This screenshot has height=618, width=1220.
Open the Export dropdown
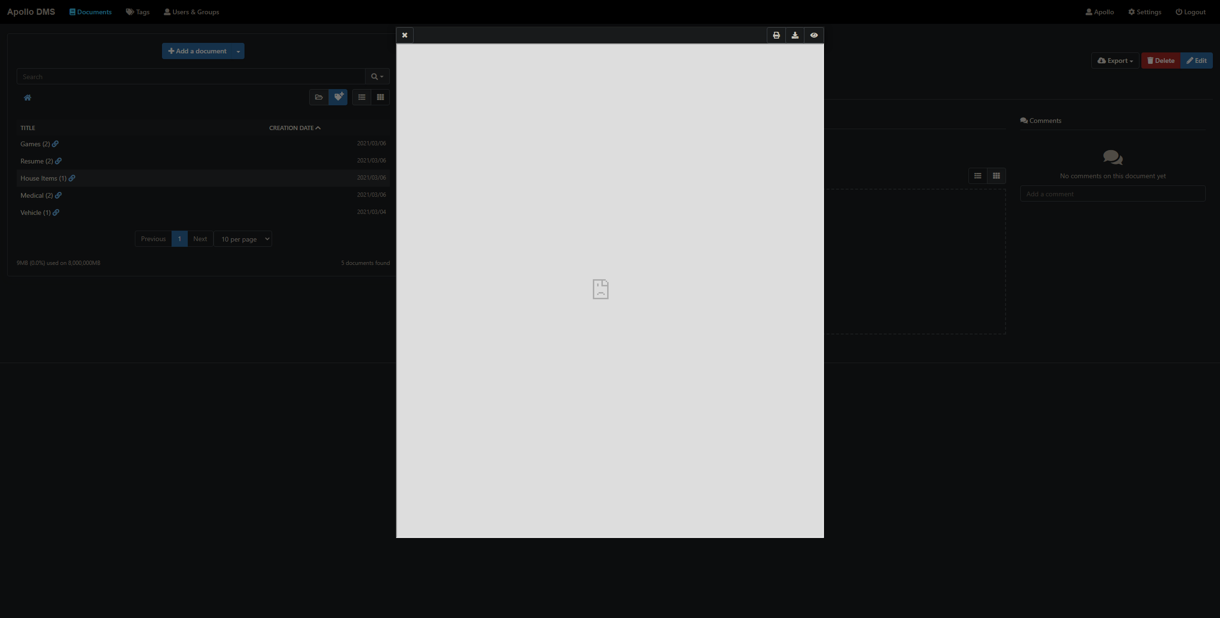[x=1115, y=60]
